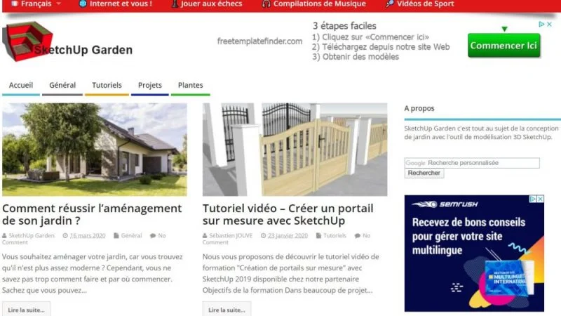Close the top banner ad with X
The height and width of the screenshot is (316, 561).
point(549,25)
